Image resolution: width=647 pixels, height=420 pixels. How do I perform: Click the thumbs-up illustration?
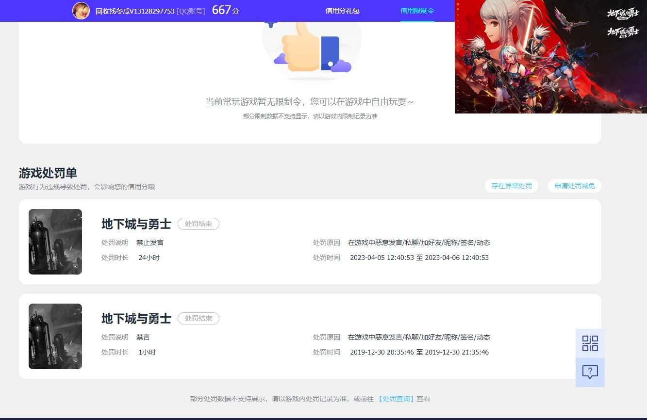(x=312, y=51)
